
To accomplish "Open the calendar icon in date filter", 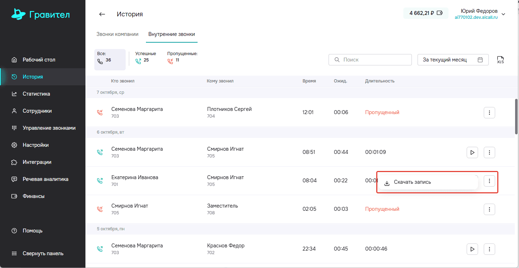I will (480, 60).
